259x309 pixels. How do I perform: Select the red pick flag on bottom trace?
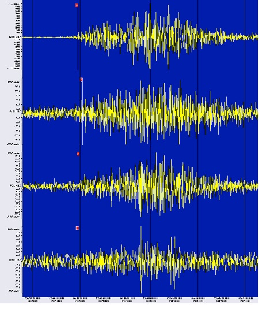[77, 228]
